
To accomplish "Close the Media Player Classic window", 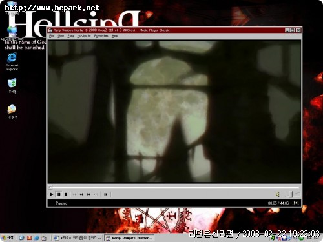I will tap(298, 30).
